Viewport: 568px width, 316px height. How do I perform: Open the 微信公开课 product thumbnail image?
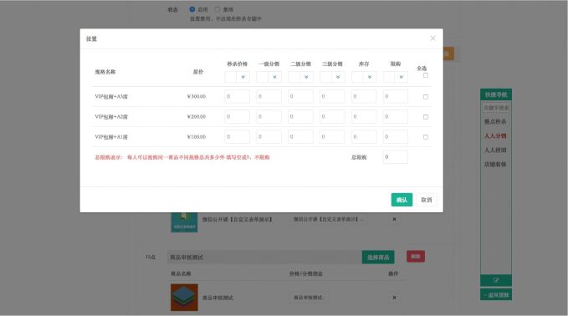[x=184, y=222]
